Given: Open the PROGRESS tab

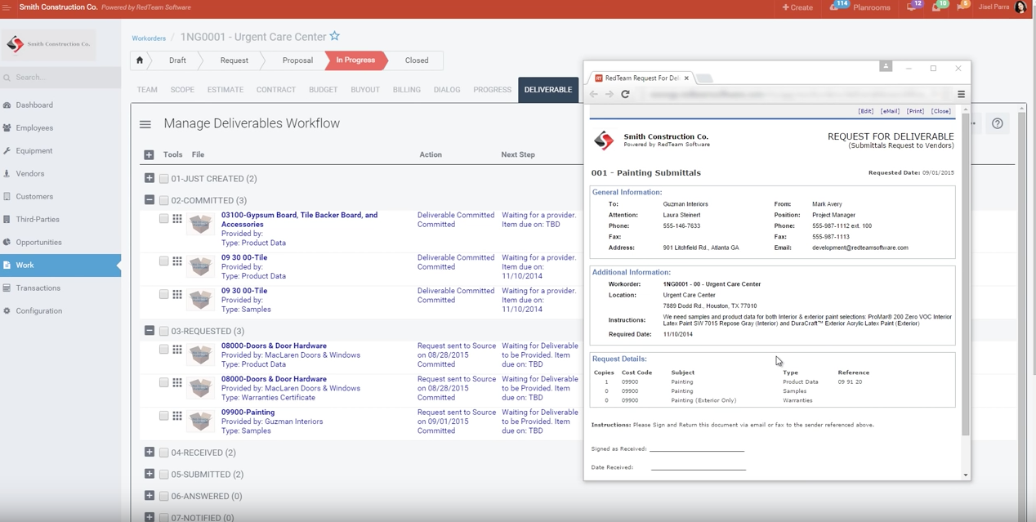Looking at the screenshot, I should point(493,90).
